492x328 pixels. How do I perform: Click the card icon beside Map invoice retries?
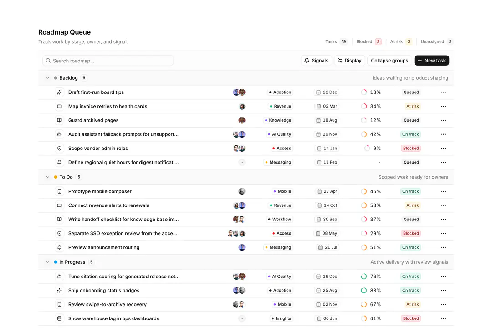tap(59, 107)
